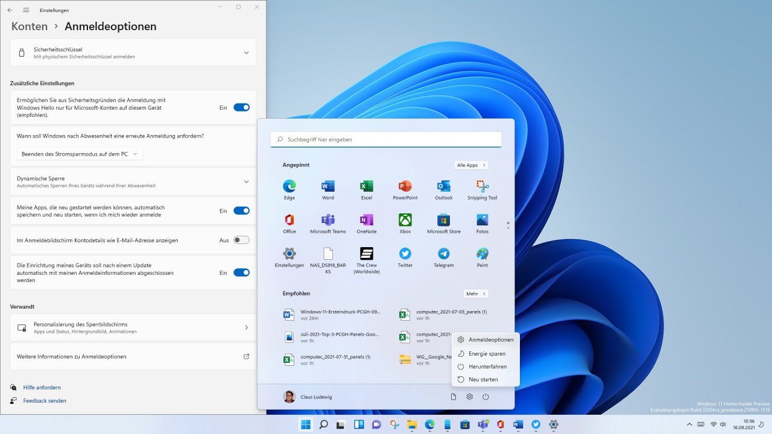Open the sign-in requirement dropdown
The height and width of the screenshot is (434, 772).
(x=80, y=154)
